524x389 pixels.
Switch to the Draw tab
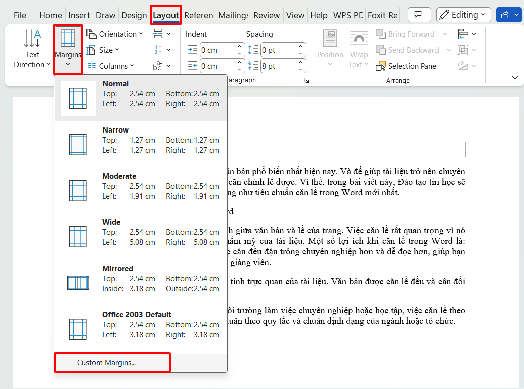pos(105,15)
